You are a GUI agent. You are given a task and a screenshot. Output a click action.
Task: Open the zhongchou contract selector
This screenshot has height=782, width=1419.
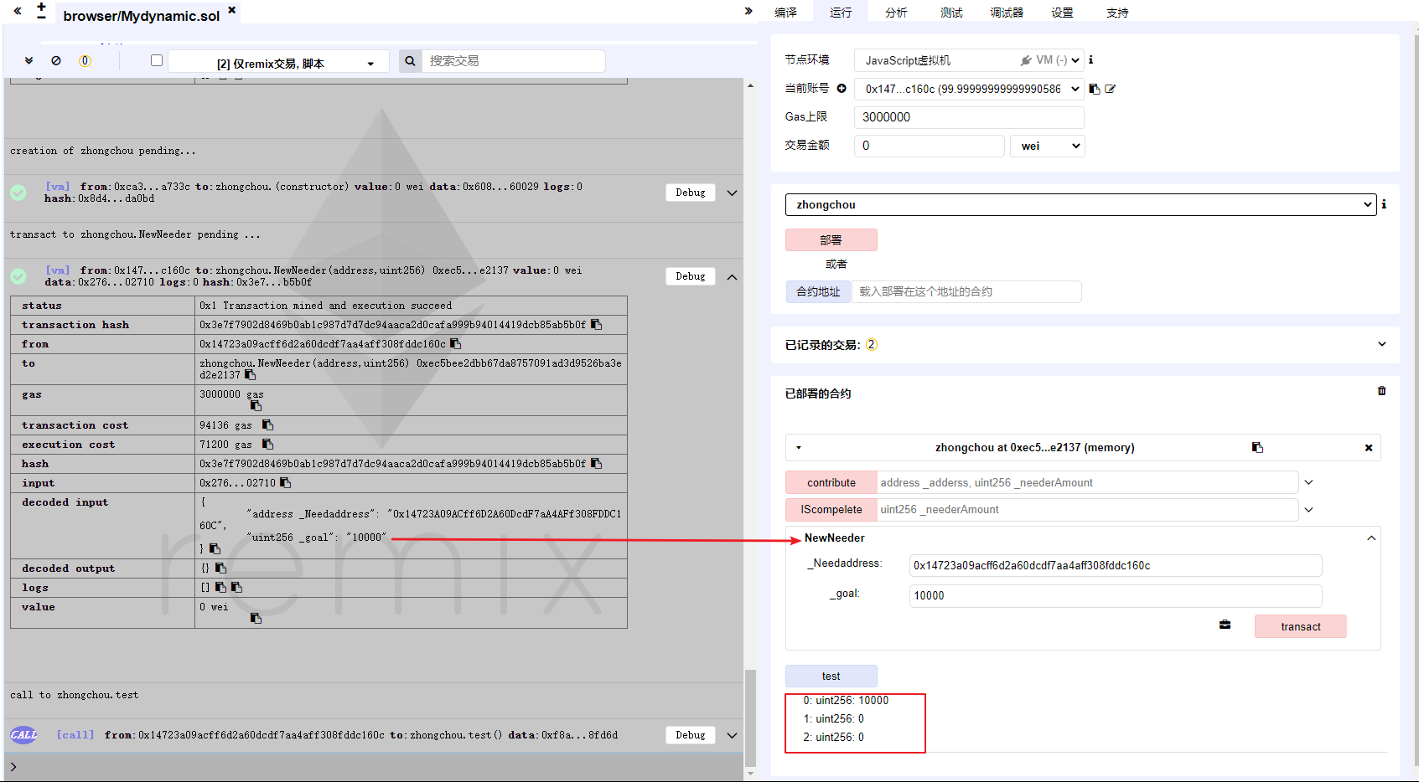coord(1081,204)
